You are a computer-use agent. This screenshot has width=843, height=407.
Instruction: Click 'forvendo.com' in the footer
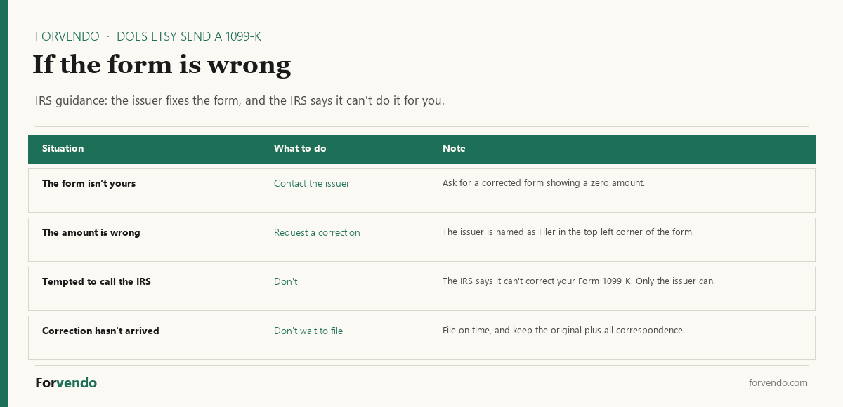(778, 382)
